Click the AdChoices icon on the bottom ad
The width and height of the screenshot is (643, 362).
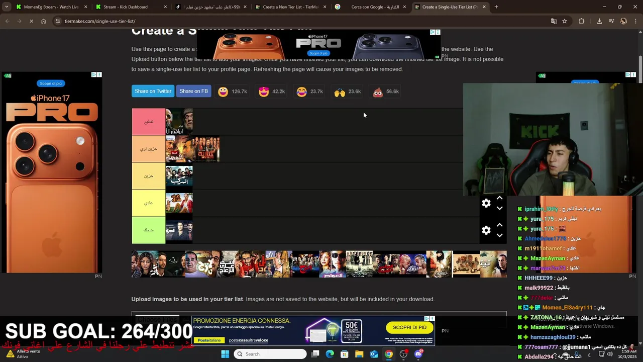(x=427, y=318)
